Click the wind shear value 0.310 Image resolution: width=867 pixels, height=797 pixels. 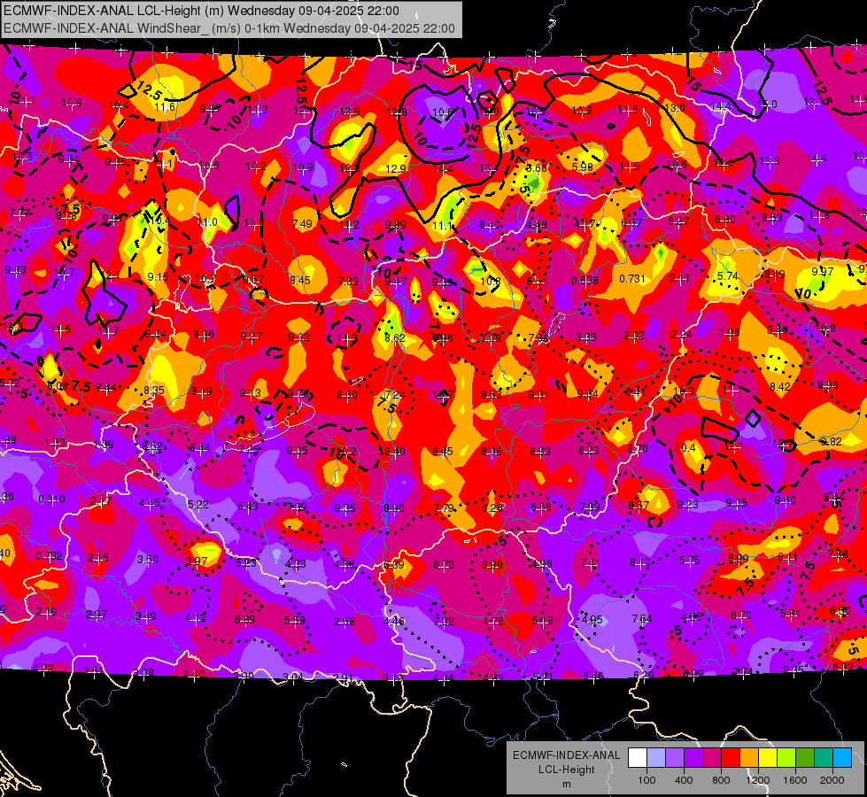point(52,499)
